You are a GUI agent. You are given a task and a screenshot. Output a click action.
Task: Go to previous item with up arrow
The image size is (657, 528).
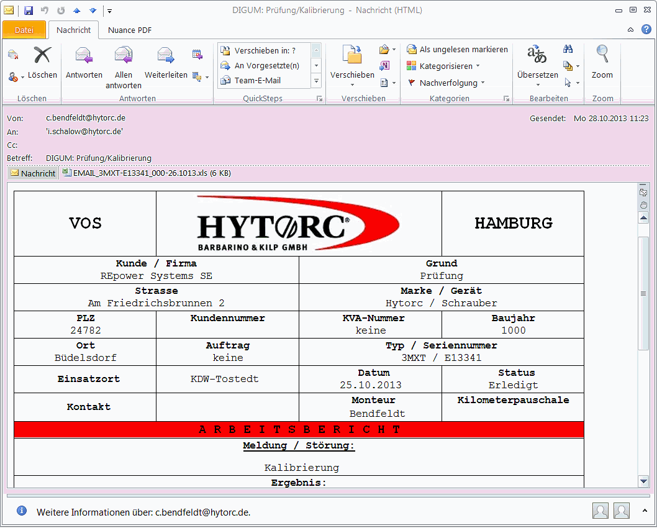(77, 11)
